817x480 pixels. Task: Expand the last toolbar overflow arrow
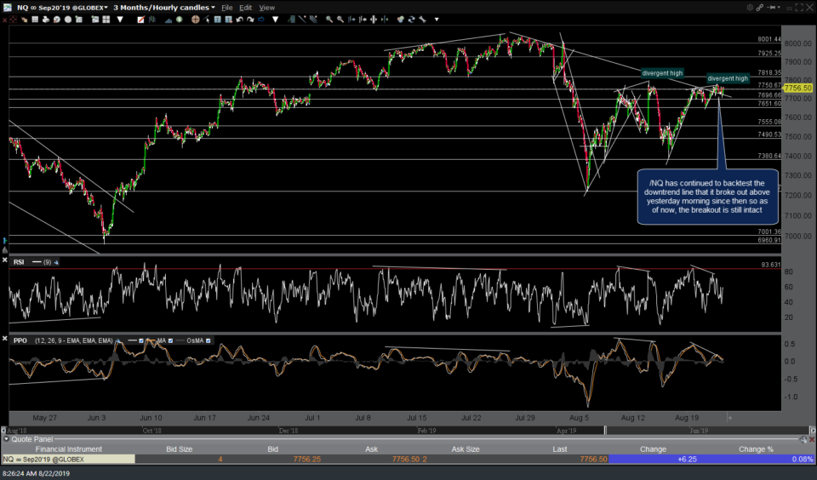[437, 20]
